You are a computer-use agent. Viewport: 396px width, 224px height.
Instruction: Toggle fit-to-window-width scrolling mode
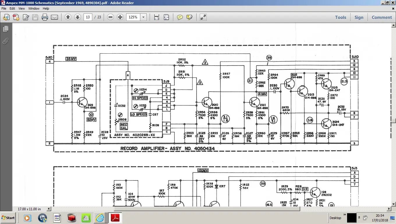coord(157,17)
